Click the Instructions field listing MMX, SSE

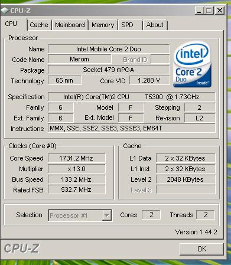131,128
